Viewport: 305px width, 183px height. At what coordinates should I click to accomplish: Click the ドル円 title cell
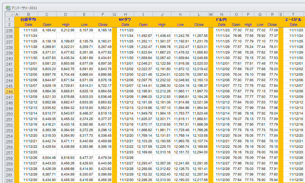point(222,19)
